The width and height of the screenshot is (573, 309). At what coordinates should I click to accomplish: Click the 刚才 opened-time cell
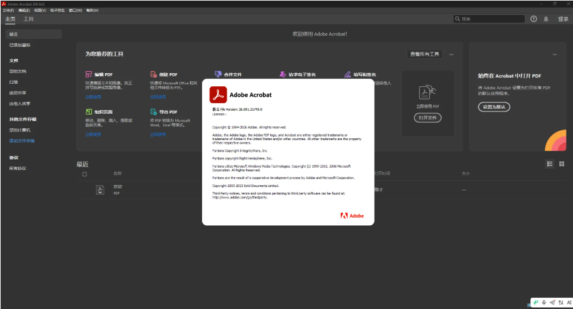click(378, 190)
